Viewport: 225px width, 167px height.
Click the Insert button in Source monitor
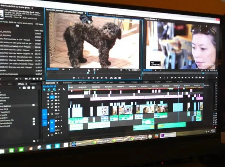pyautogui.click(x=111, y=78)
